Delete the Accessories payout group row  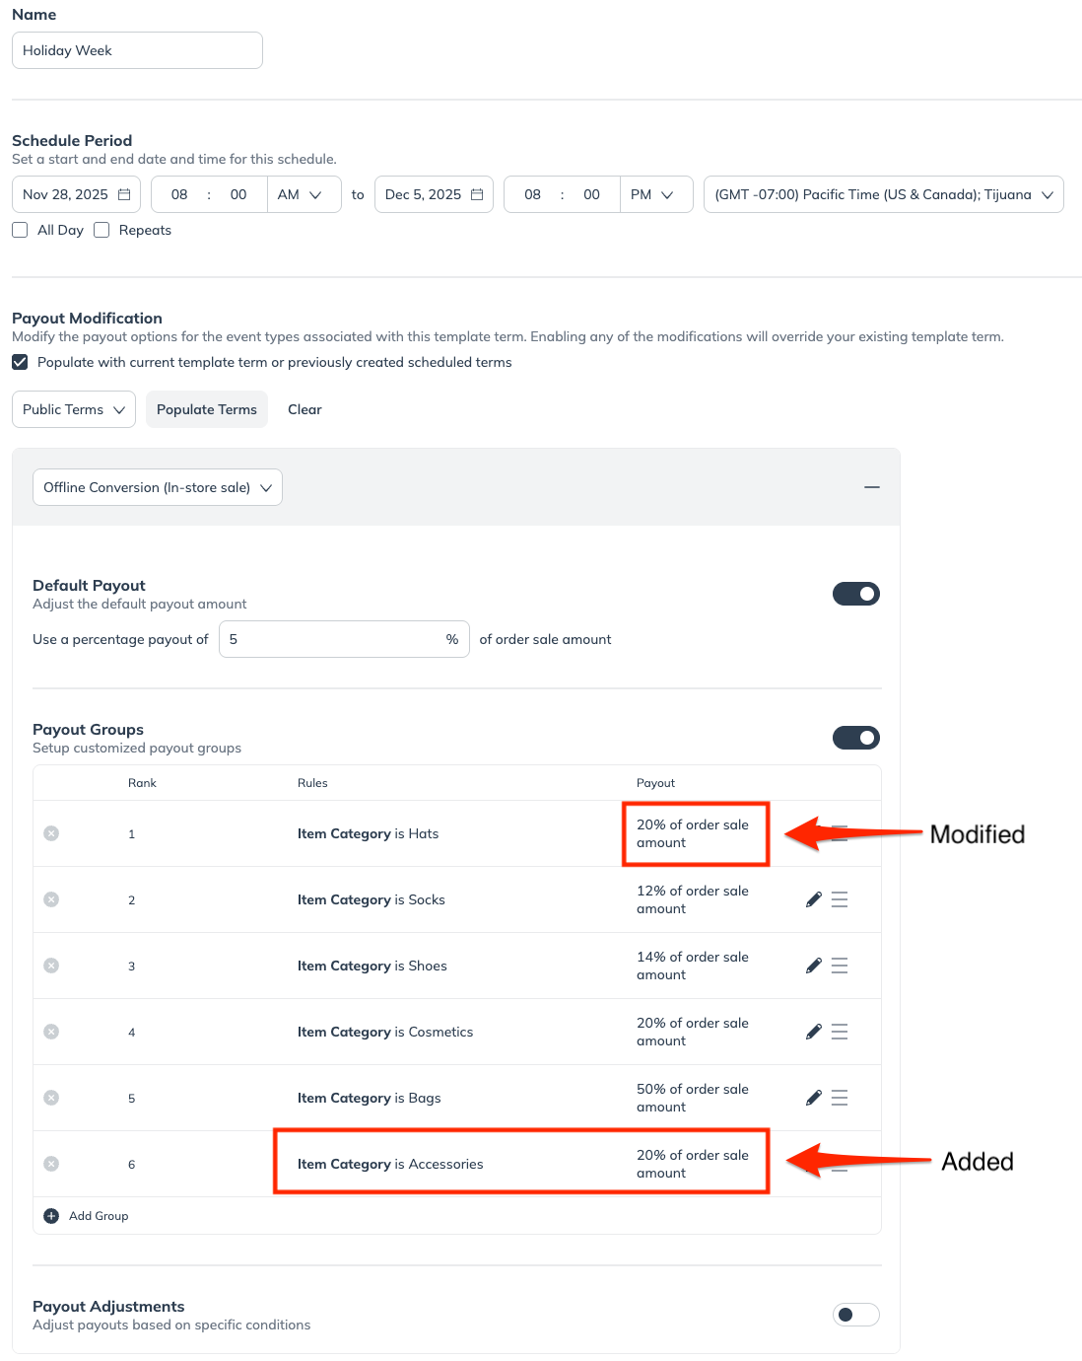coord(51,1164)
